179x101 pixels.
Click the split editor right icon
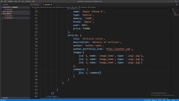[x=177, y=4]
